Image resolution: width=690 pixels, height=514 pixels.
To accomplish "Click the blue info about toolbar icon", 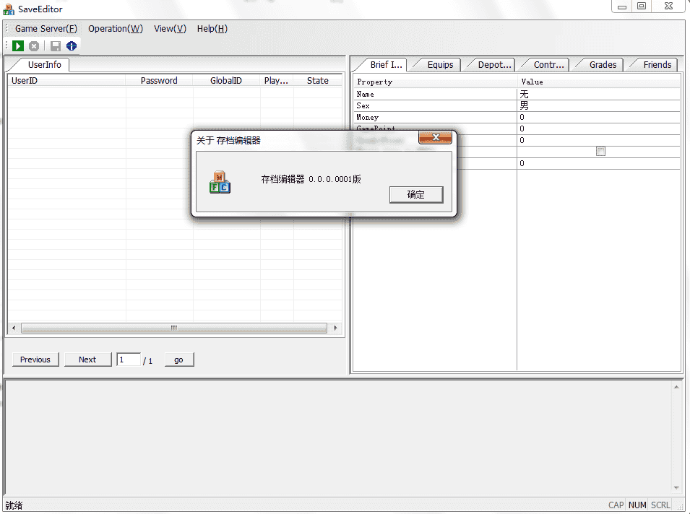I will pos(72,46).
